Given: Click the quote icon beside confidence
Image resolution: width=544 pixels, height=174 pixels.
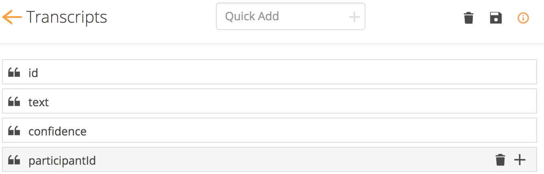Looking at the screenshot, I should (x=14, y=131).
